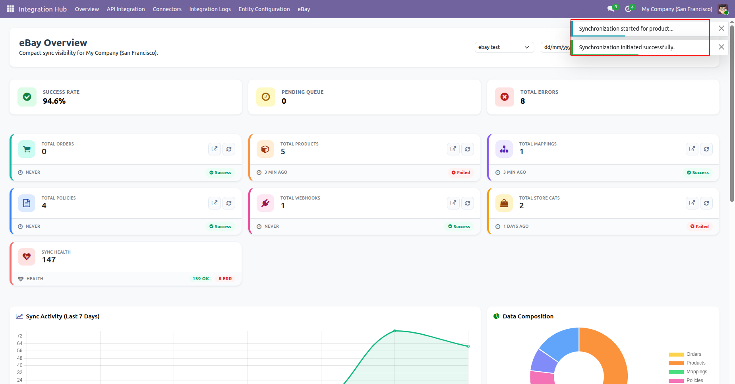Click the Sync Health value 147
Screen dimensions: 735x384
[49, 260]
